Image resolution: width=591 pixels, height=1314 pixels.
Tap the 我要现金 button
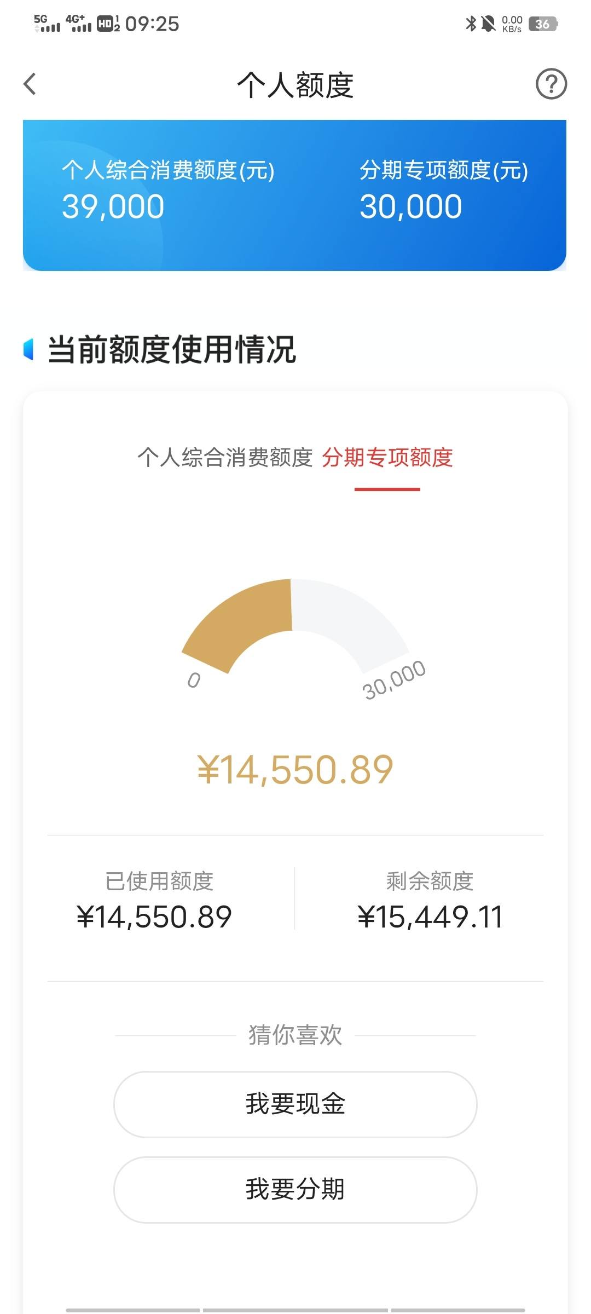click(296, 1104)
